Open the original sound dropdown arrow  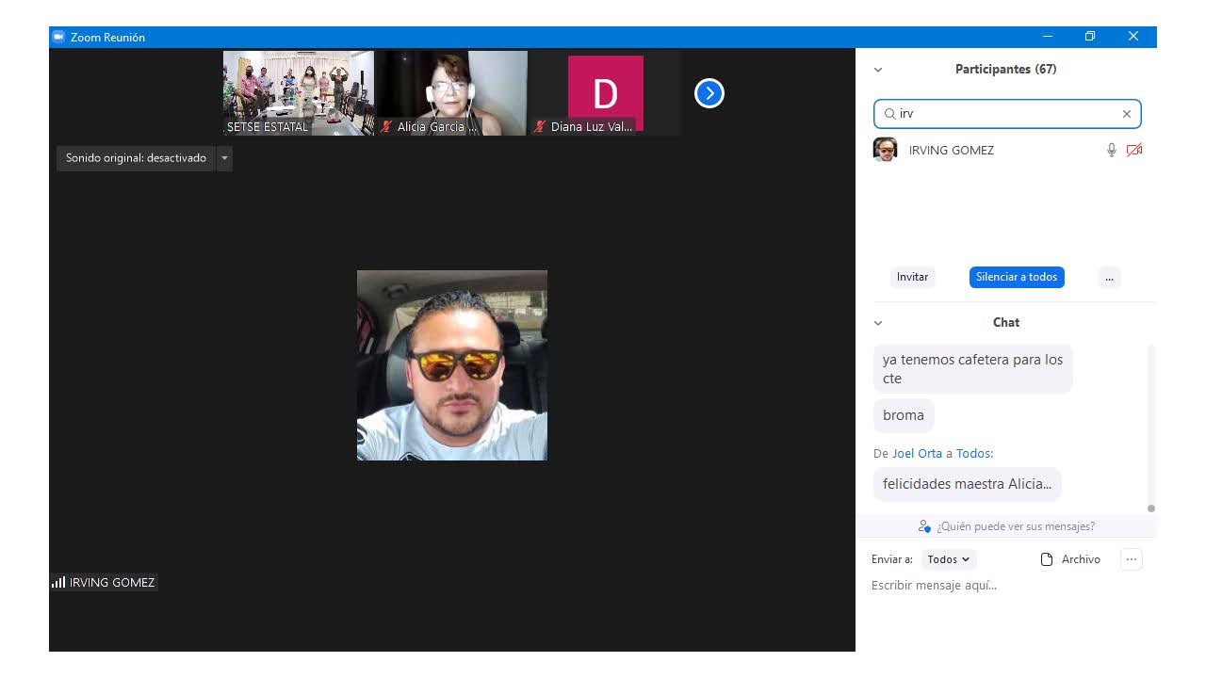click(x=224, y=158)
